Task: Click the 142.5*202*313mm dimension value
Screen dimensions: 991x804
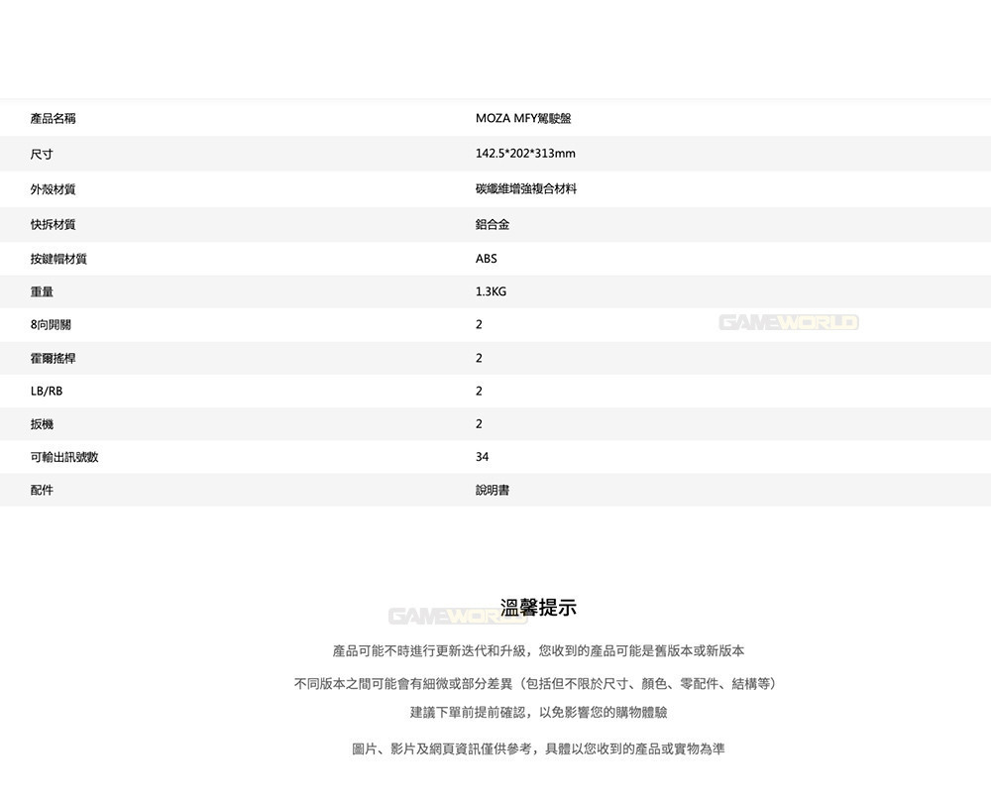Action: pos(525,153)
